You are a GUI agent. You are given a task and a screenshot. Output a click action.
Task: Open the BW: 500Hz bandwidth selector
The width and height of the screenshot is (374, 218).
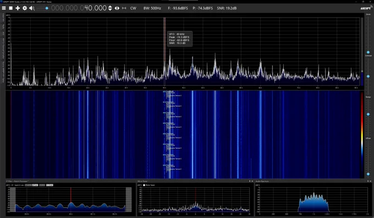152,8
